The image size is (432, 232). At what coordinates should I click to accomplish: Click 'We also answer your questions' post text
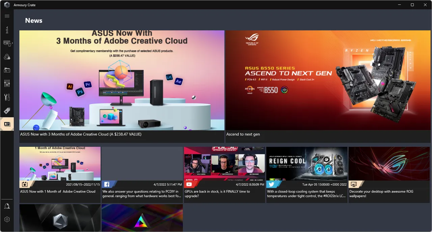click(x=142, y=194)
